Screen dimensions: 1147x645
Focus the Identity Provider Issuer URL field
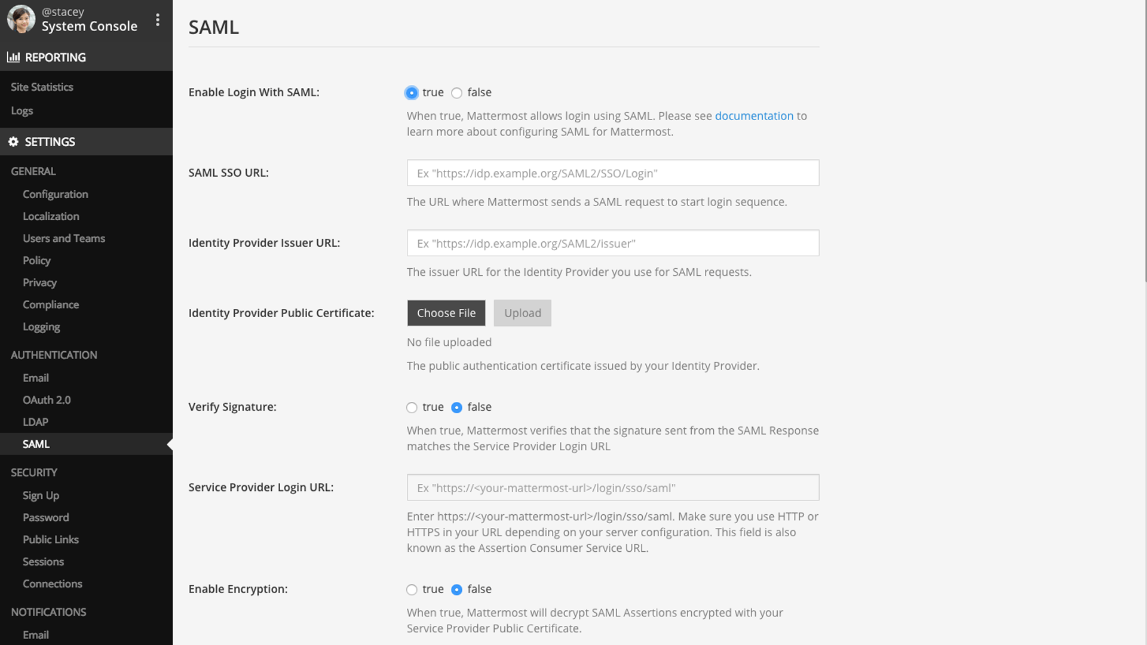613,243
